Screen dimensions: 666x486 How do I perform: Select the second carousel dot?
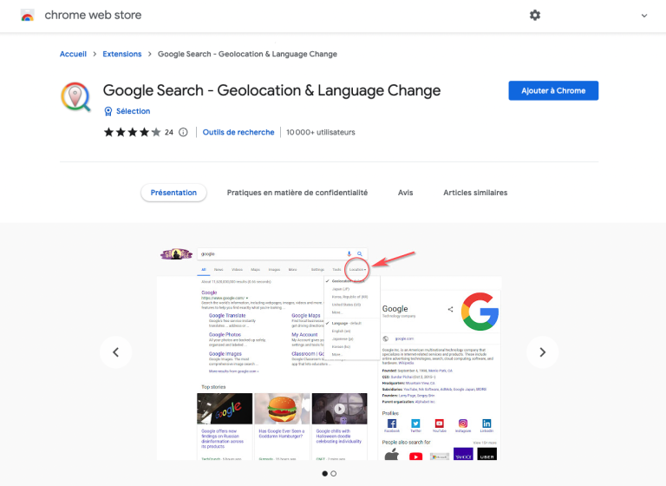click(x=333, y=473)
